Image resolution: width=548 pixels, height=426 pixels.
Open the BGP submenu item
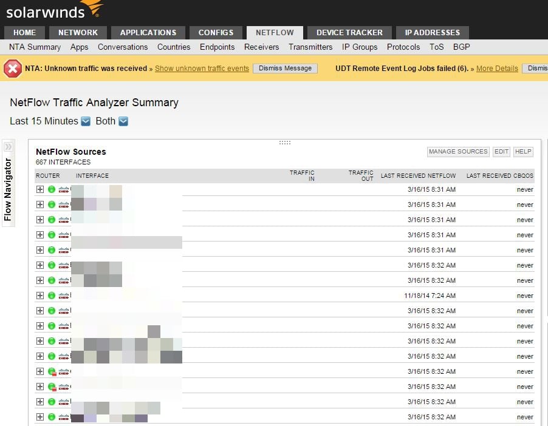click(461, 47)
